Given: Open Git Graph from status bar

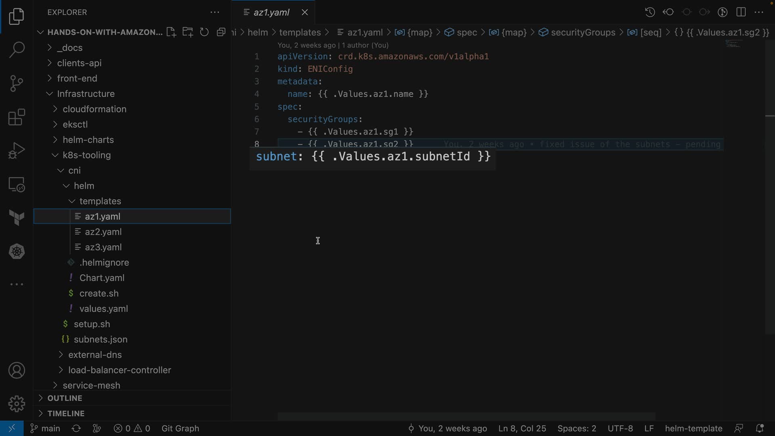Looking at the screenshot, I should (x=180, y=428).
